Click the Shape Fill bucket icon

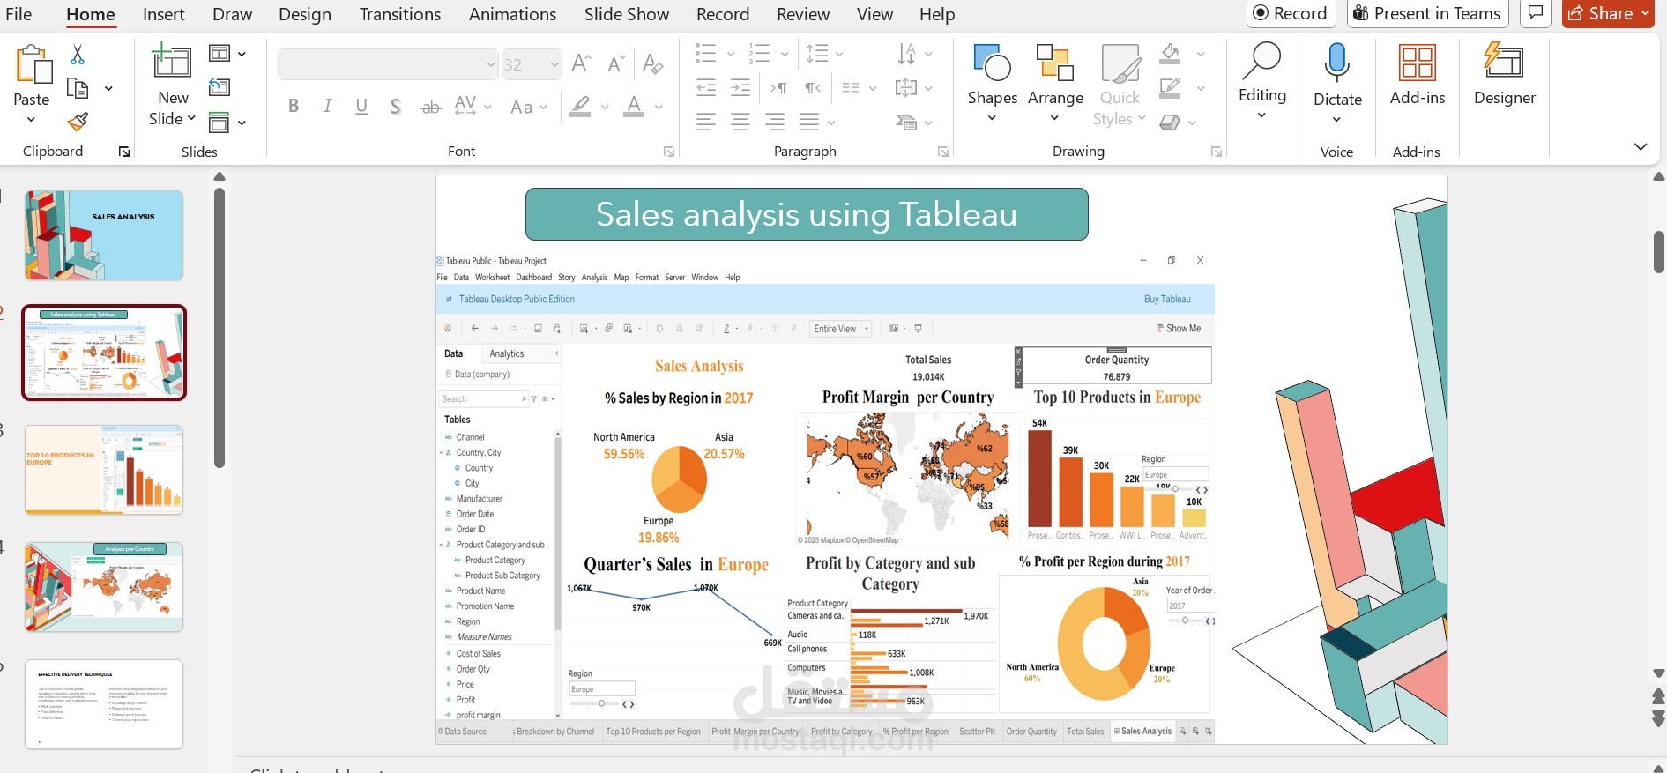[1170, 53]
